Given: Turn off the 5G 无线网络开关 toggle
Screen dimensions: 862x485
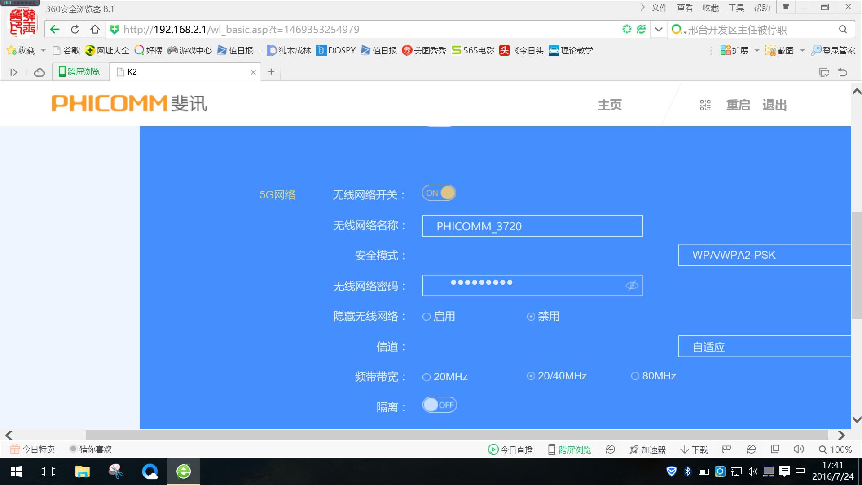Looking at the screenshot, I should (x=439, y=193).
